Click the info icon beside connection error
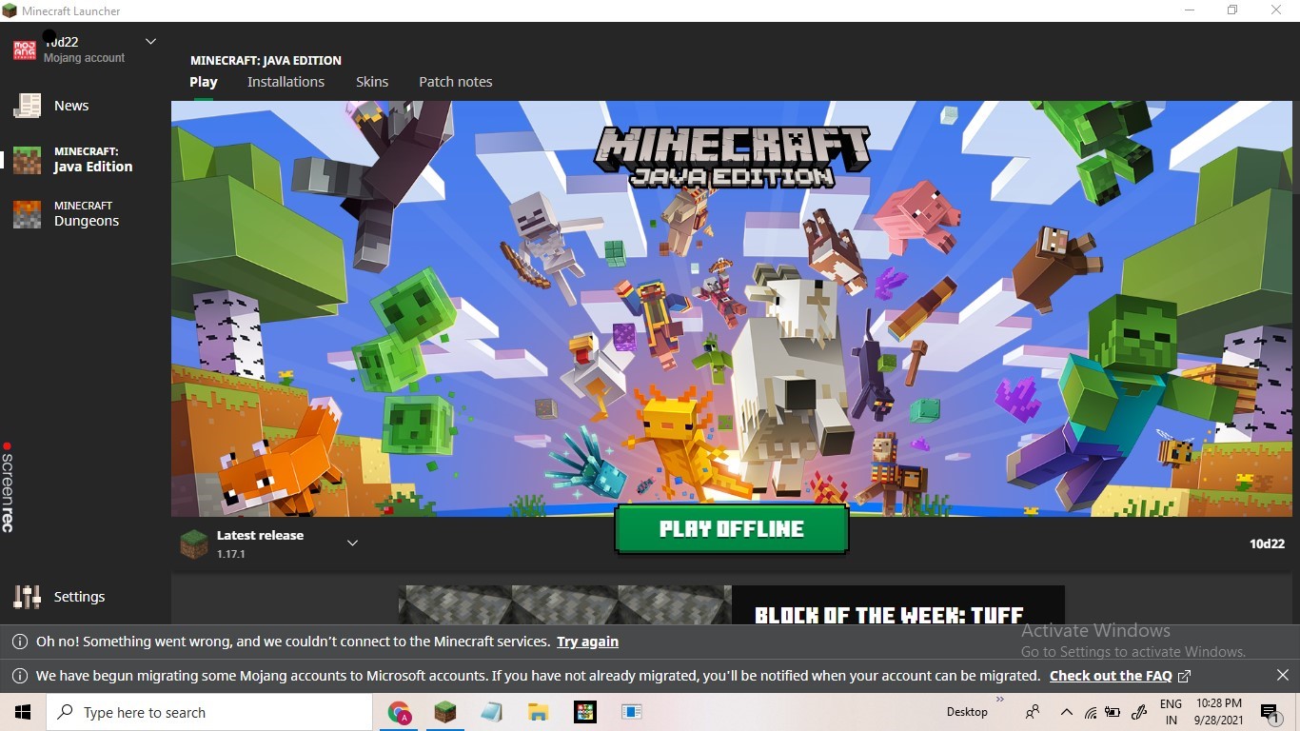The width and height of the screenshot is (1300, 731). [19, 642]
